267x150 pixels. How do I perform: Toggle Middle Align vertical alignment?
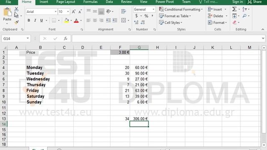(x=95, y=11)
